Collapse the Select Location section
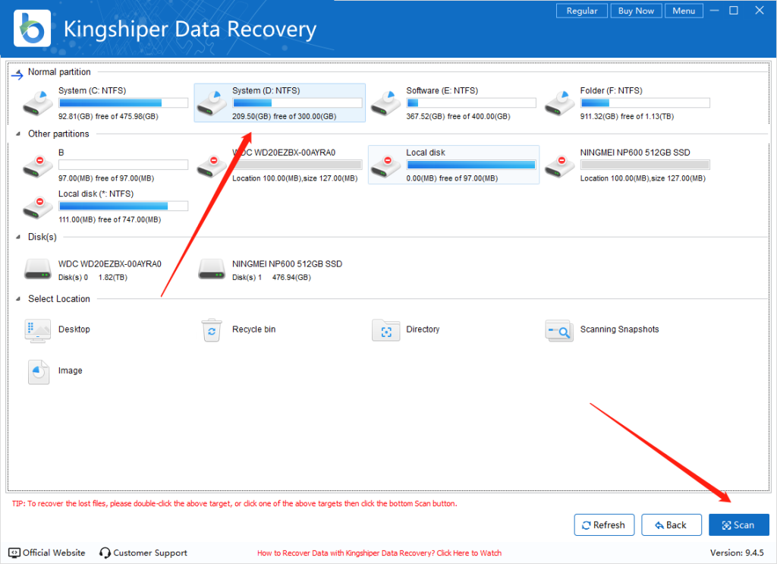 [x=18, y=299]
